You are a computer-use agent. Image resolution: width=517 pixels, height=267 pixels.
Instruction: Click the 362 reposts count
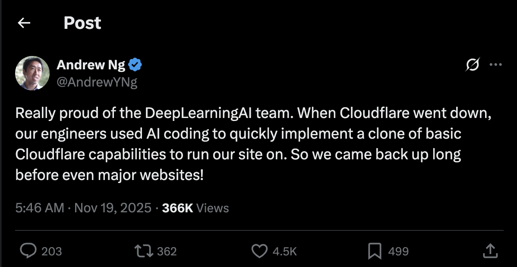pos(168,251)
